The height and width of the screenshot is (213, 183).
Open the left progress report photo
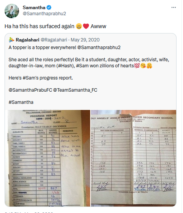[x=48, y=158]
